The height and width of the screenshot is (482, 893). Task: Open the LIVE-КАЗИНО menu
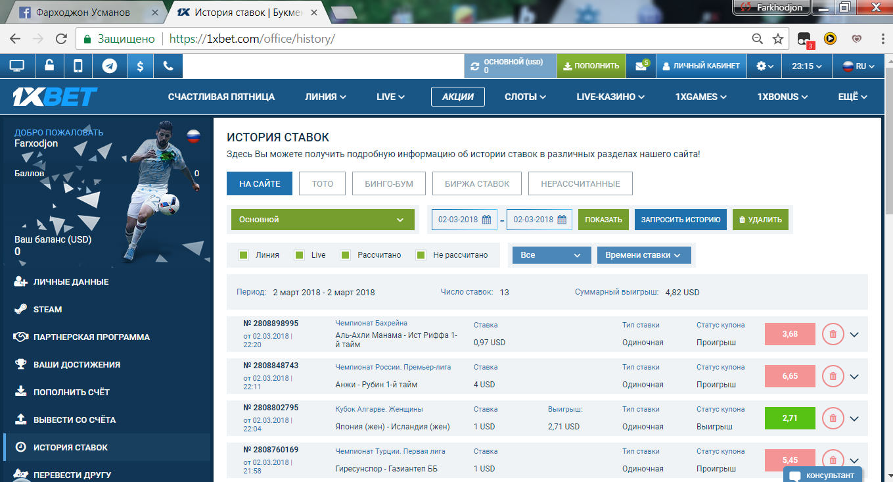coord(610,97)
